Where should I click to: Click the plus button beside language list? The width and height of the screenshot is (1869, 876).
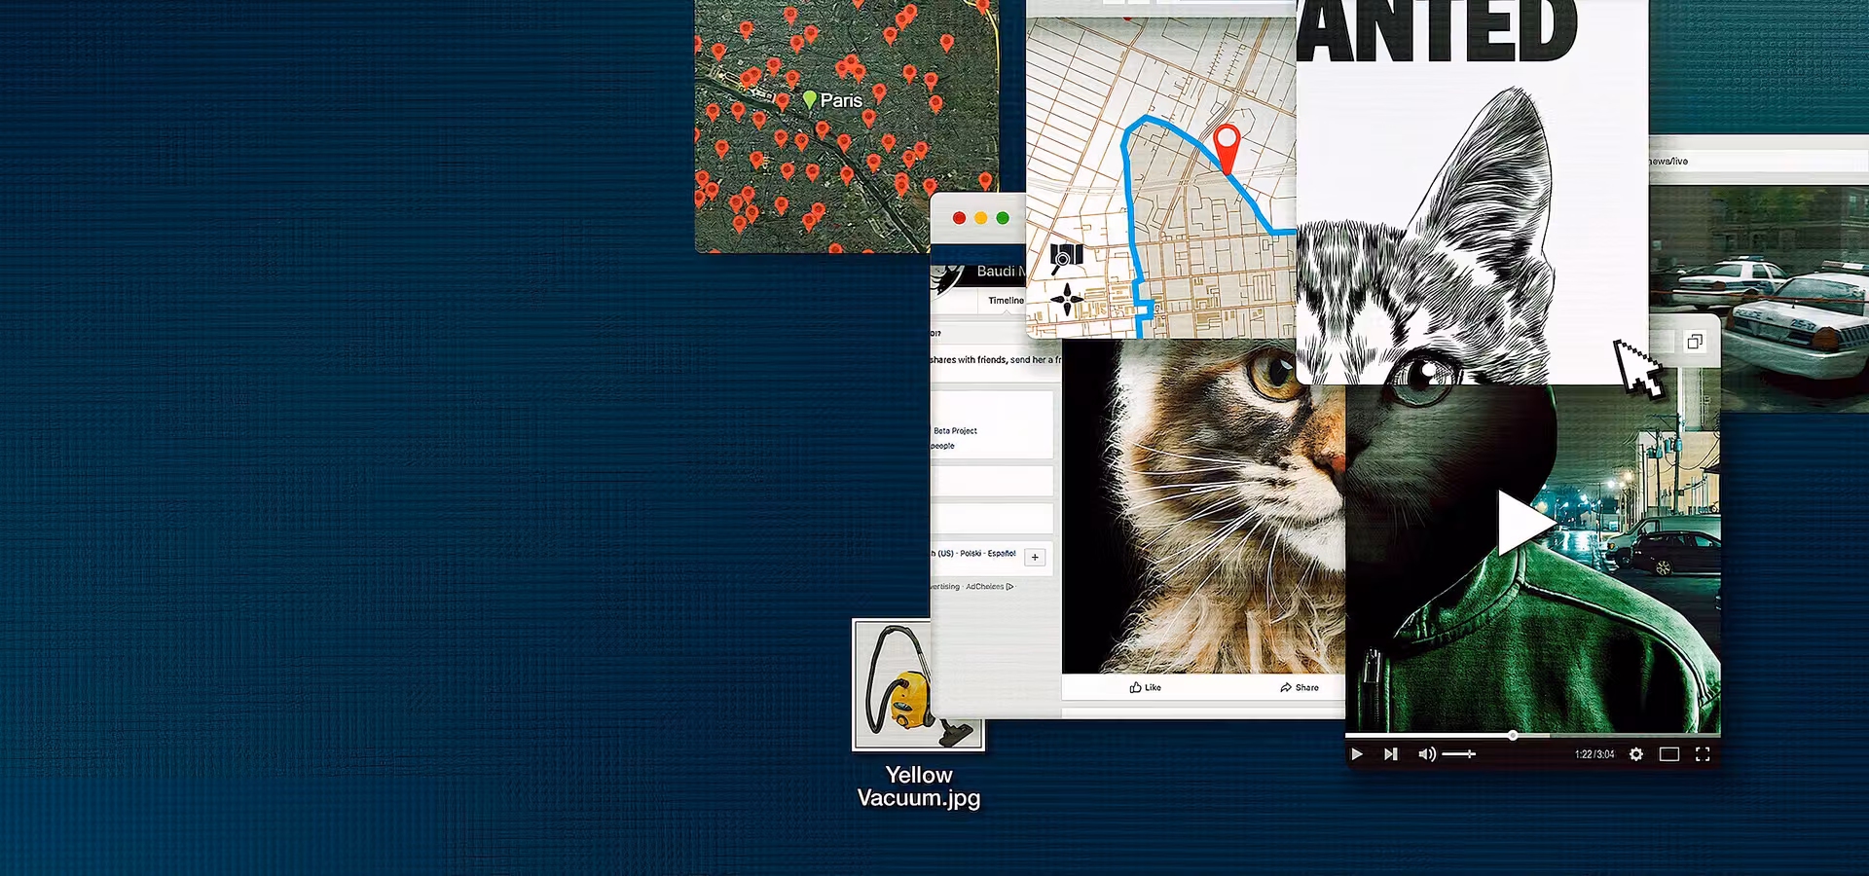[1035, 558]
